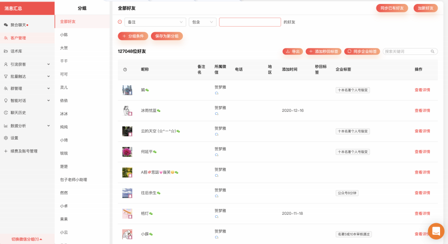This screenshot has height=244, width=448.
Task: Open 聚合聊天 chat icon in sidebar
Action: tap(6, 25)
